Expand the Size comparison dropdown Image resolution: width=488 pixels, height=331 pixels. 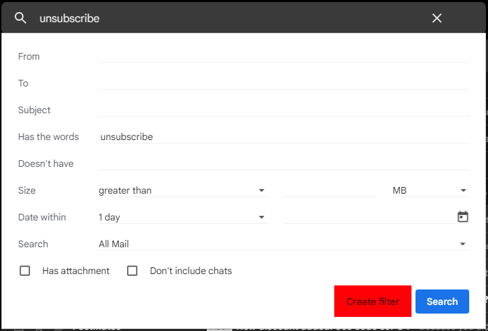point(183,190)
